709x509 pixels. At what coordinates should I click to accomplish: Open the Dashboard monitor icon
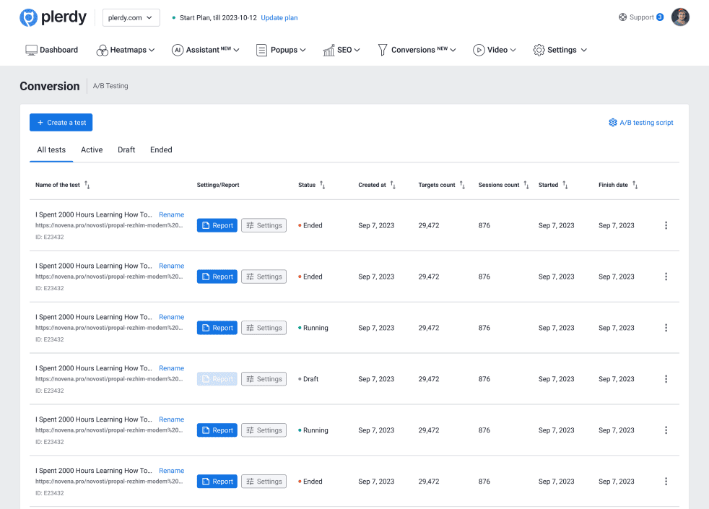31,50
